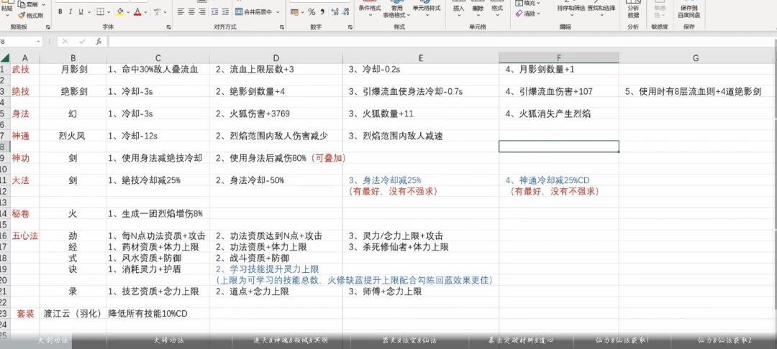Open font color dropdown arrow
The image size is (777, 349).
coord(145,12)
